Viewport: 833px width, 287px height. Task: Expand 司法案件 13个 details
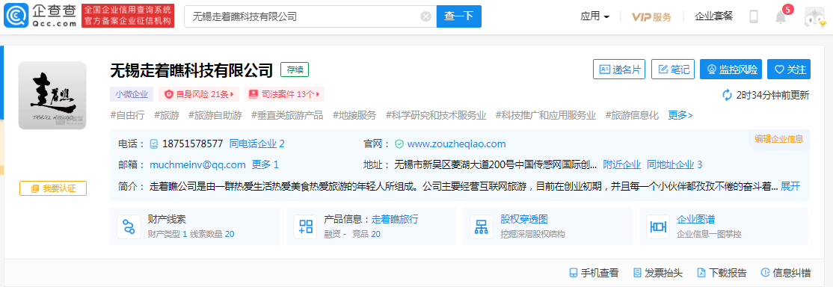pyautogui.click(x=284, y=95)
